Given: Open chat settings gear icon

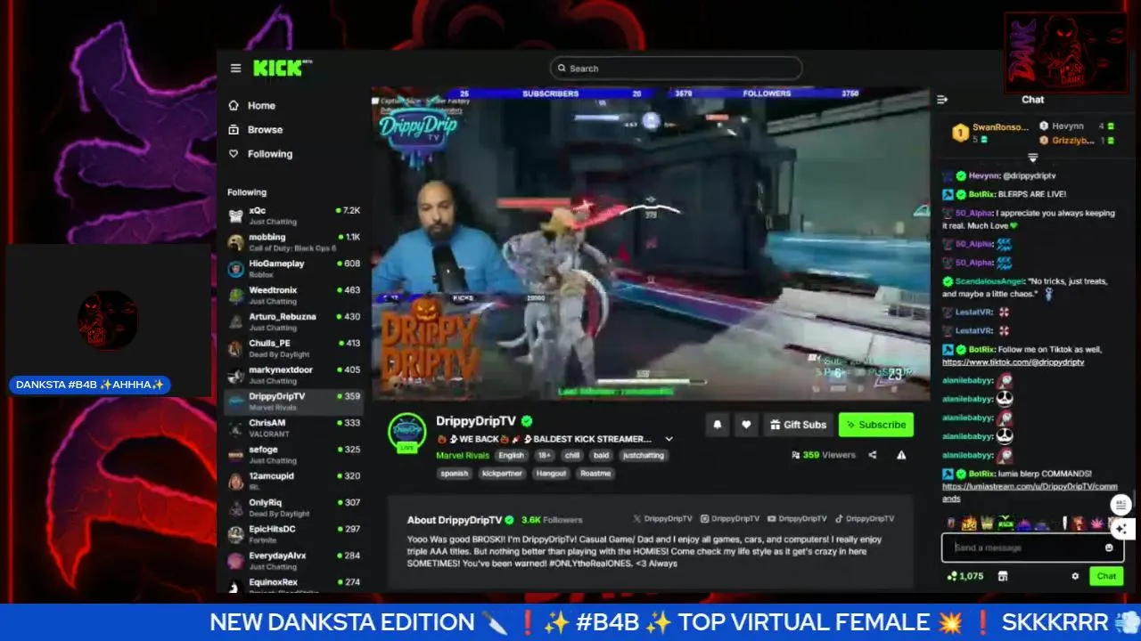Looking at the screenshot, I should tap(1075, 576).
